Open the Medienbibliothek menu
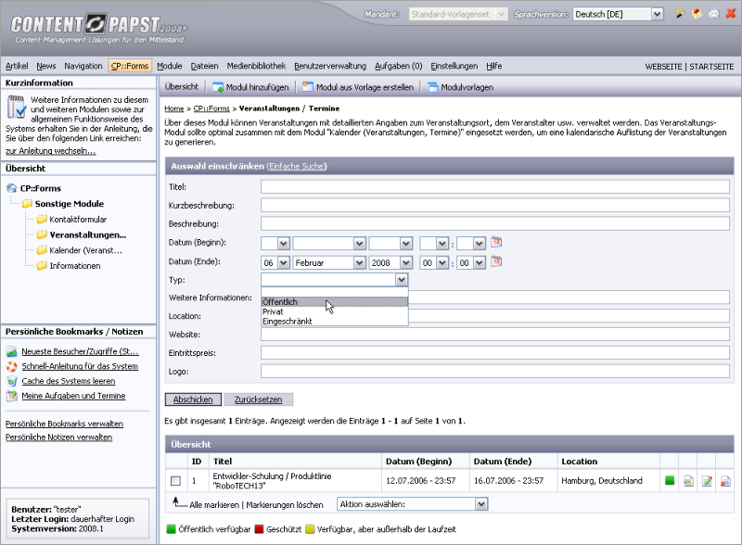 click(256, 66)
